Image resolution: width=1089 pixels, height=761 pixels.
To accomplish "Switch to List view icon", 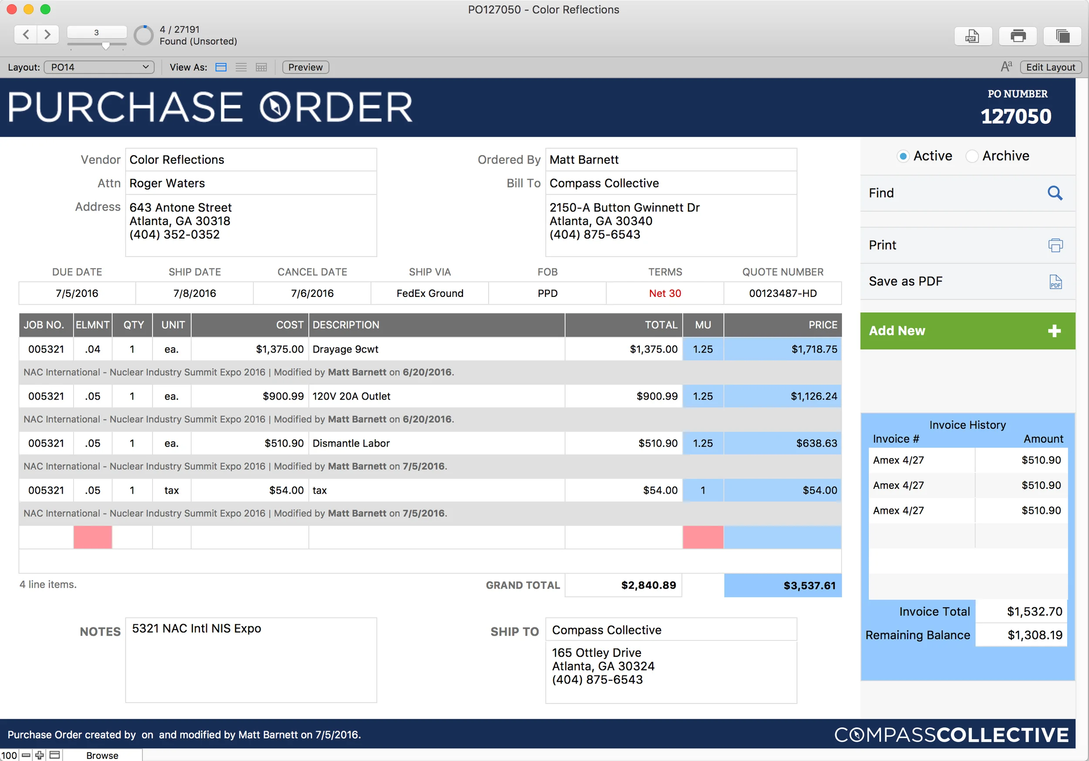I will tap(241, 67).
